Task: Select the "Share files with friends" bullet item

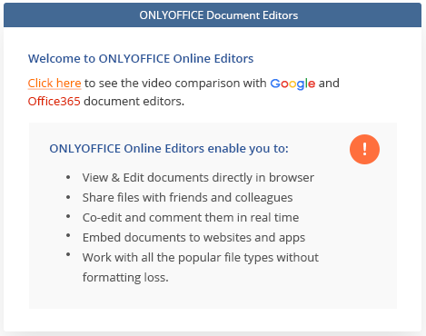Action: (187, 198)
